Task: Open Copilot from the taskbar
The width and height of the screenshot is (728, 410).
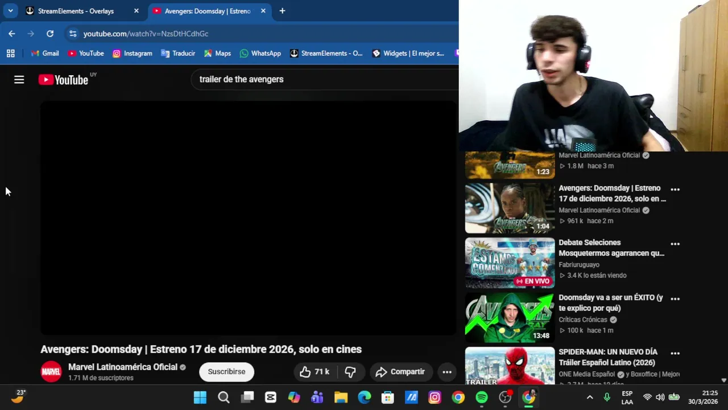Action: coord(294,397)
